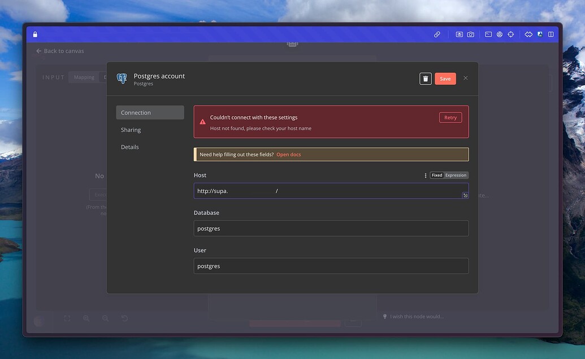Delete the Postgres credential with trash icon

(425, 78)
